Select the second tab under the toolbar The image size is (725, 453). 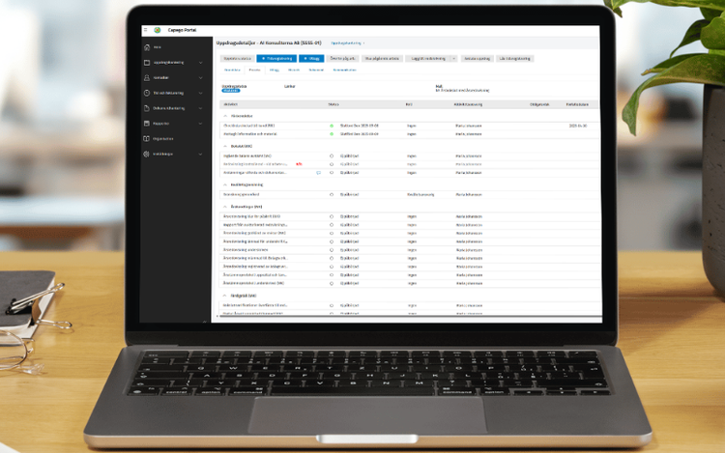[254, 70]
